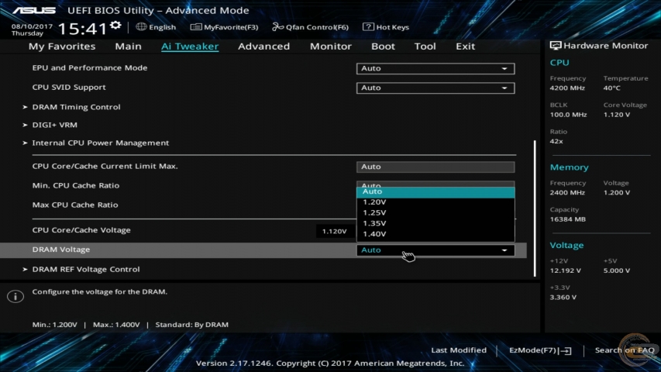Viewport: 661px width, 372px height.
Task: Select the 1.40V option
Action: coord(436,234)
